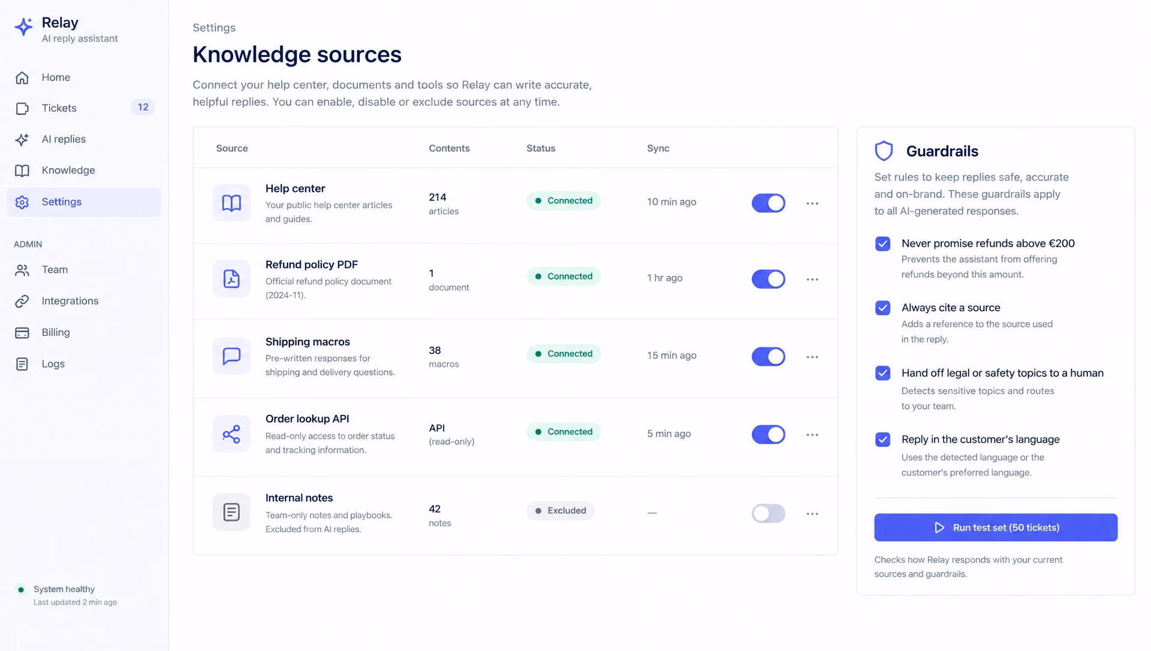1151x651 pixels.
Task: Click the Logs document icon
Action: pyautogui.click(x=22, y=364)
